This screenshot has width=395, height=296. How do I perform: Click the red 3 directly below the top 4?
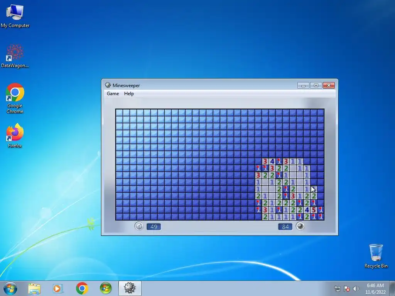coord(272,168)
